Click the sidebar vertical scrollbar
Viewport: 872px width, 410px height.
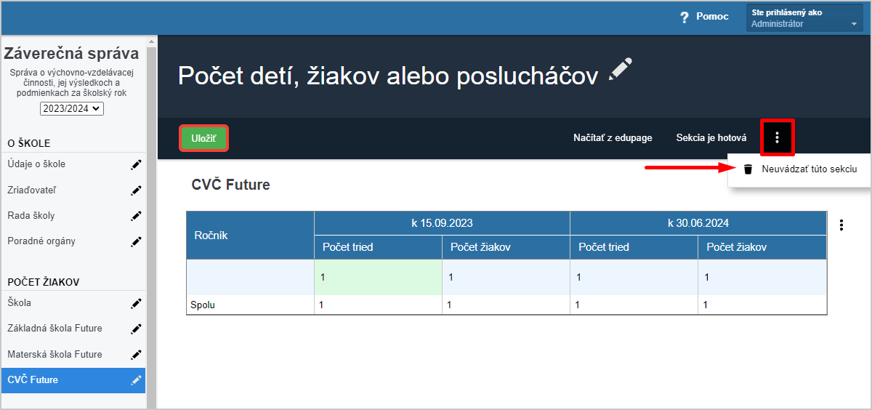[x=152, y=218]
